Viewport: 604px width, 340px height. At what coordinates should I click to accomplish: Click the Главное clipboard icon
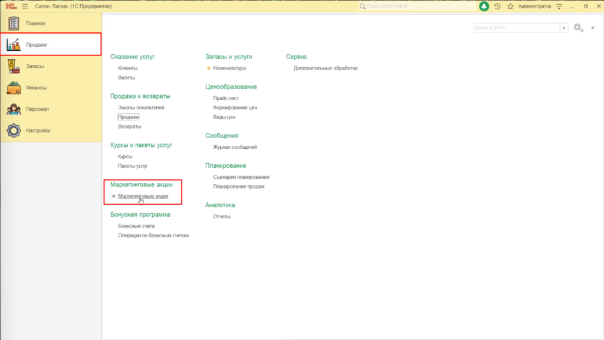(x=14, y=23)
